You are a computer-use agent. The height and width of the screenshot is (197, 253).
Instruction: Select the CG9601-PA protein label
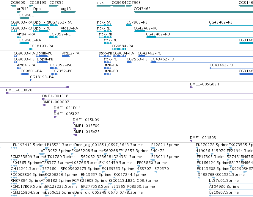31,71
